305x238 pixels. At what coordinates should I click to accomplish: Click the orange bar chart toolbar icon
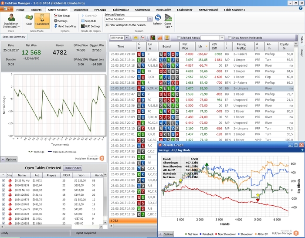pyautogui.click(x=160, y=37)
